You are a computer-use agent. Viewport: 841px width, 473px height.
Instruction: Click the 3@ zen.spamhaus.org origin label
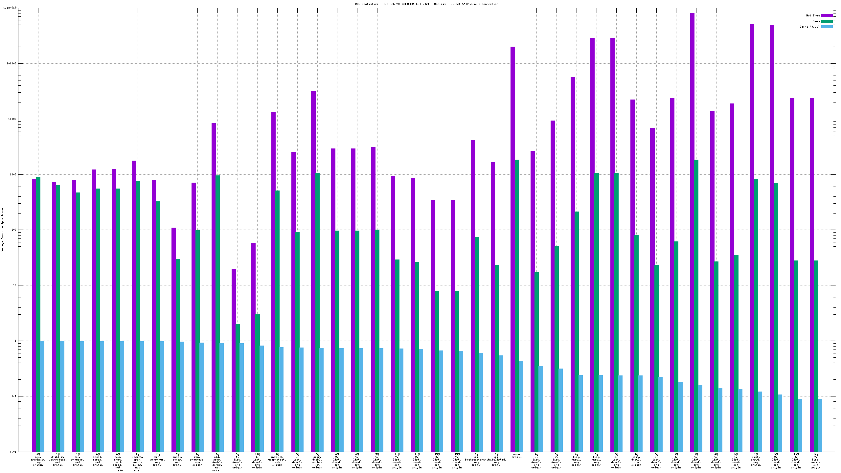pyautogui.click(x=38, y=460)
